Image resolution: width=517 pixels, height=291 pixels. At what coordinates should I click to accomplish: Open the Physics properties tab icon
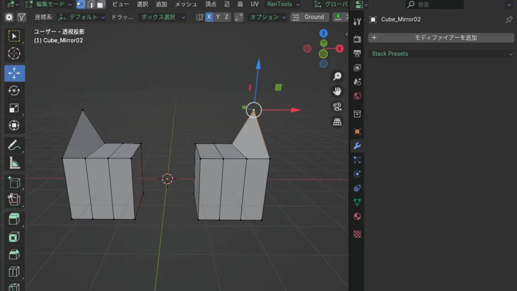[357, 174]
